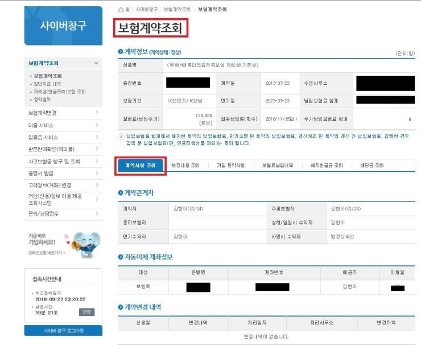Switch to the 해지환급금 조회 tab
421x349 pixels.
pyautogui.click(x=327, y=166)
